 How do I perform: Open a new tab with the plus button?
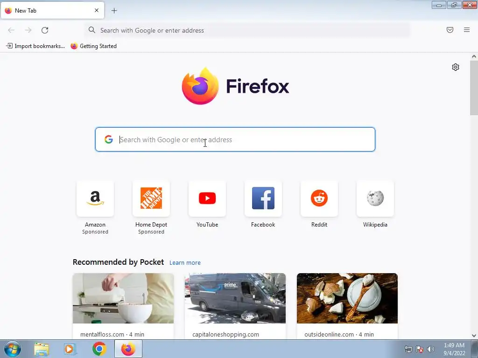[x=114, y=11]
